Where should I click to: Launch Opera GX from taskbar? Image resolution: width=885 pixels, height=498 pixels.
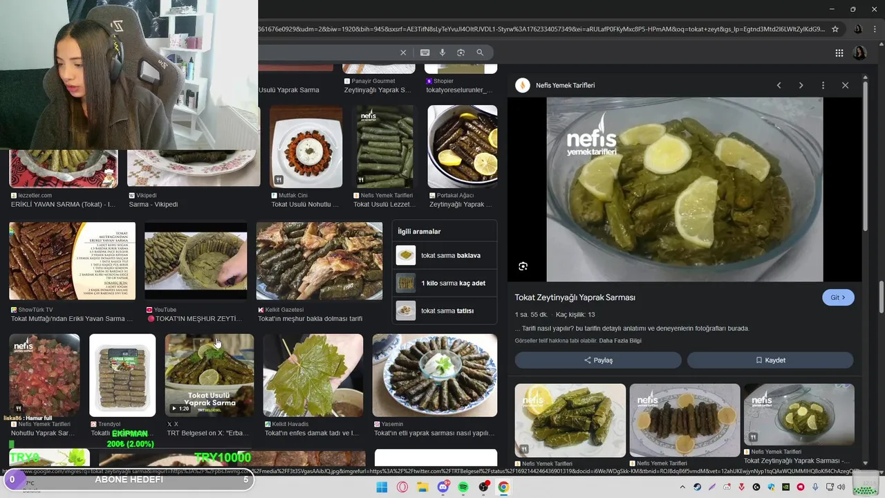(402, 487)
